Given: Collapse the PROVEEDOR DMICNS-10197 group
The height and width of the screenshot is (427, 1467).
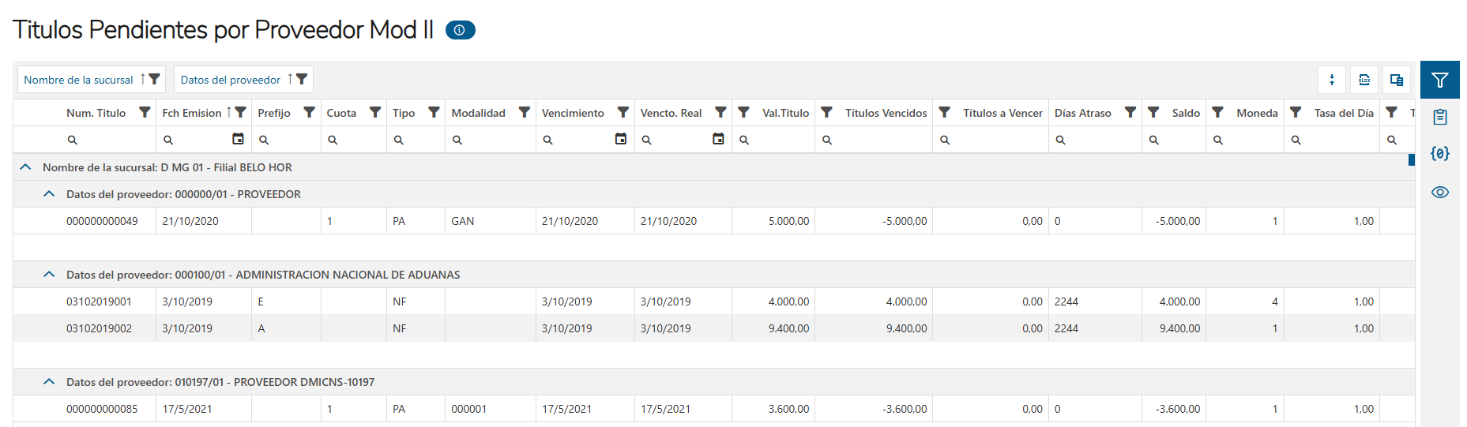Looking at the screenshot, I should [x=49, y=382].
